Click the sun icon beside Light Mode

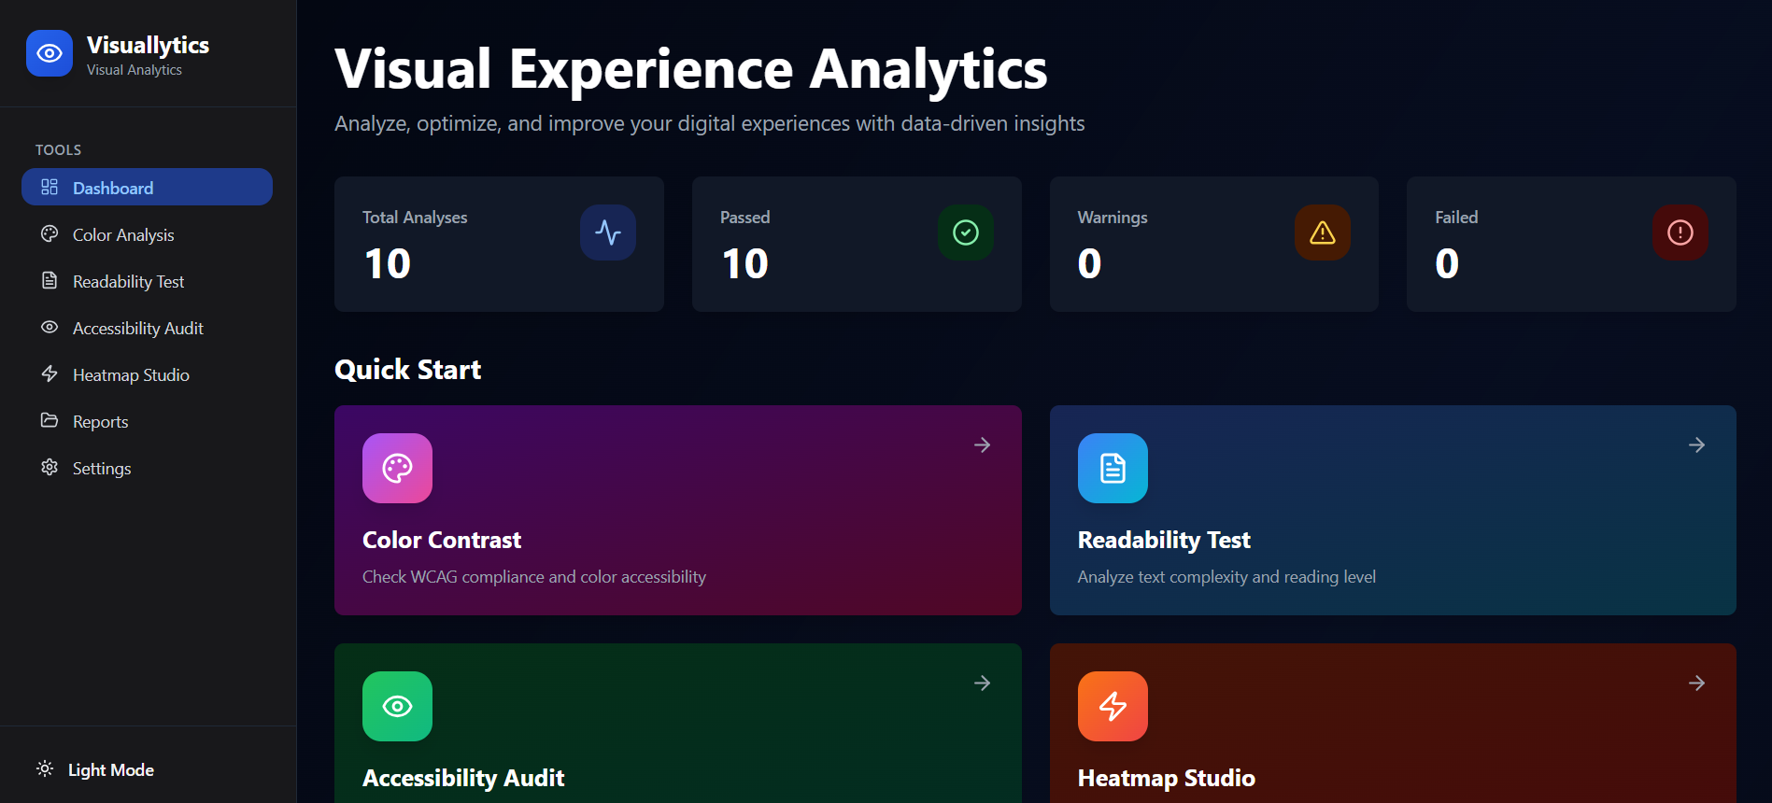tap(45, 768)
